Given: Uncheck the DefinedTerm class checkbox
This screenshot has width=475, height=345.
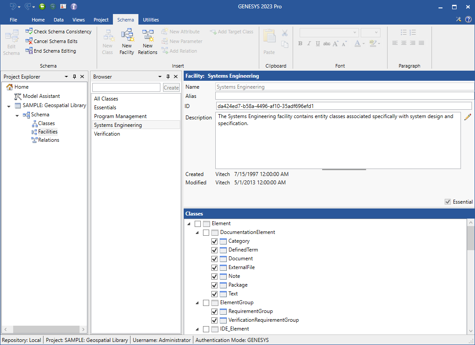Looking at the screenshot, I should tap(214, 250).
